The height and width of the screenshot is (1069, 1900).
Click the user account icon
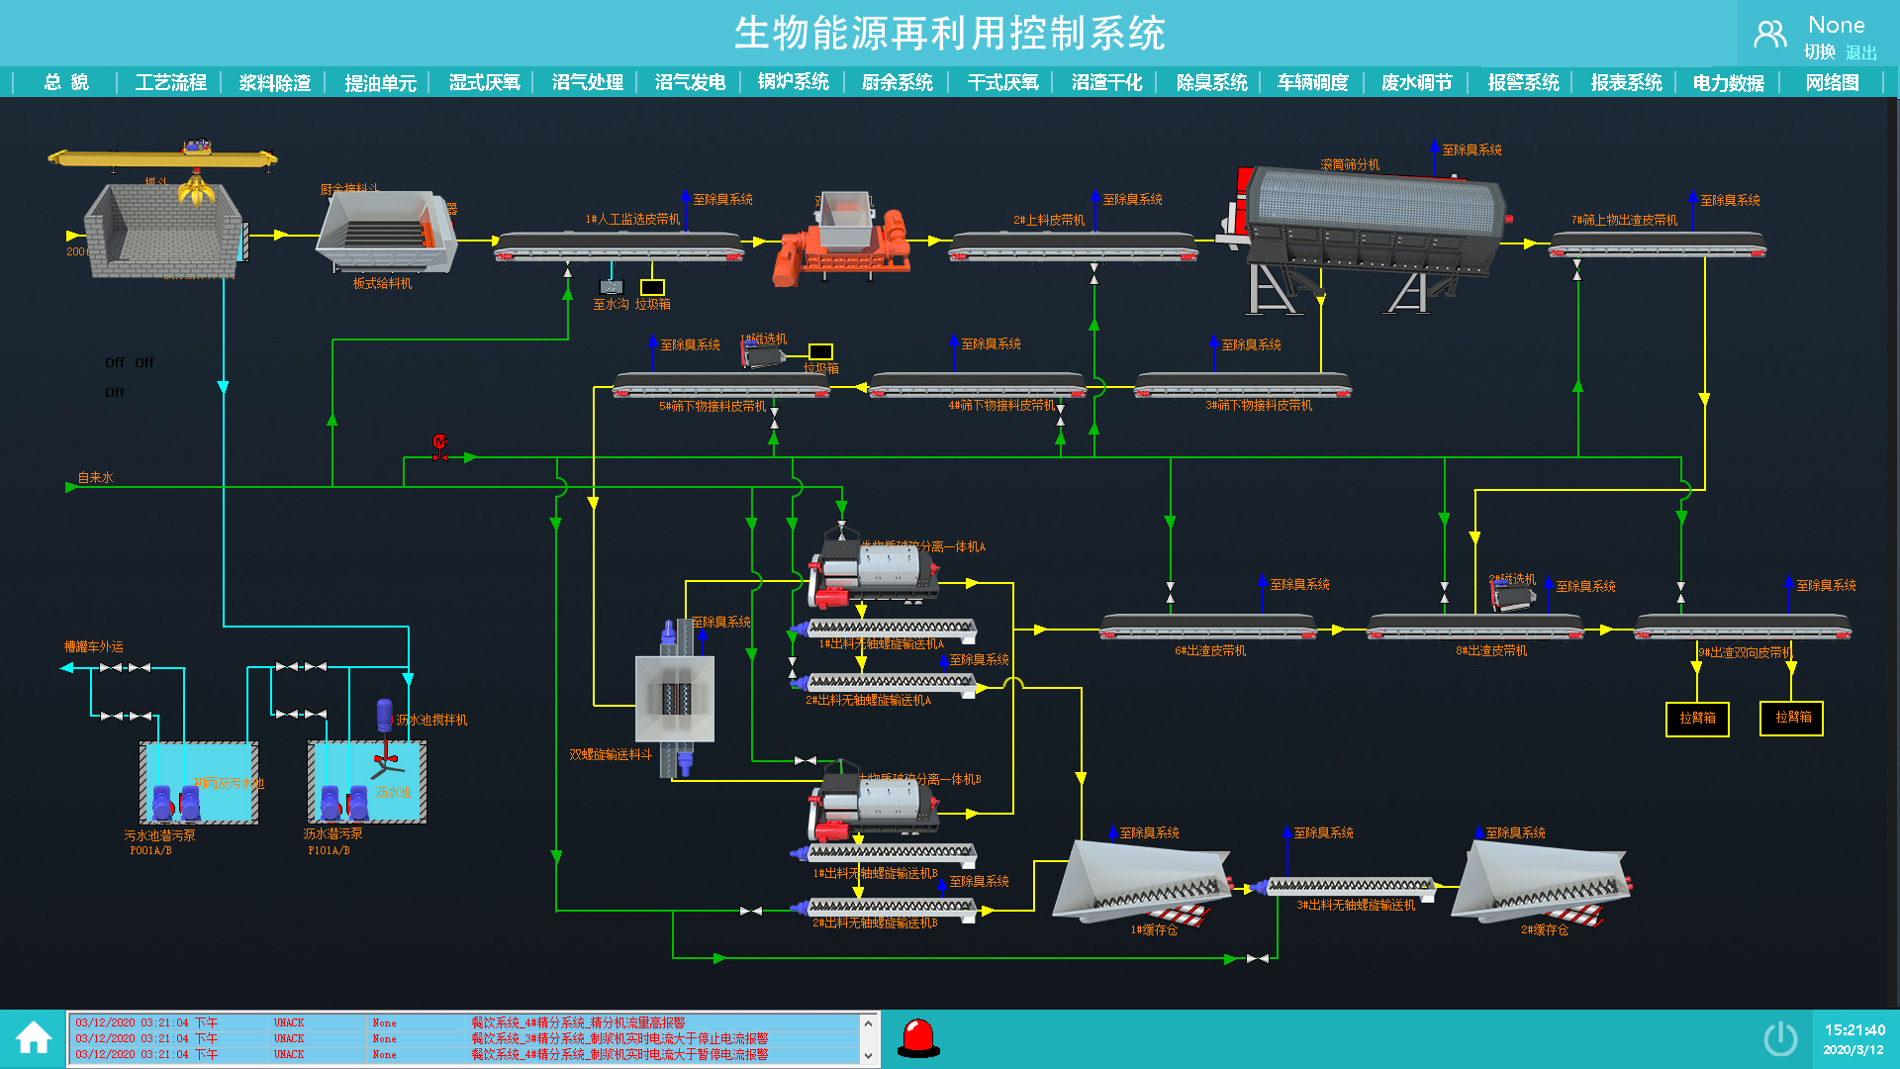click(1769, 35)
